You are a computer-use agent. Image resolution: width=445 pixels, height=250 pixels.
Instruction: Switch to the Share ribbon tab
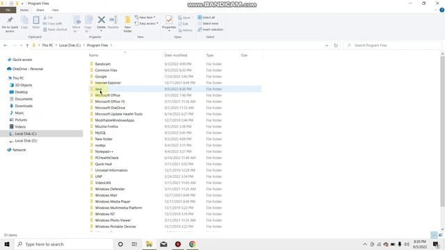tap(40, 10)
